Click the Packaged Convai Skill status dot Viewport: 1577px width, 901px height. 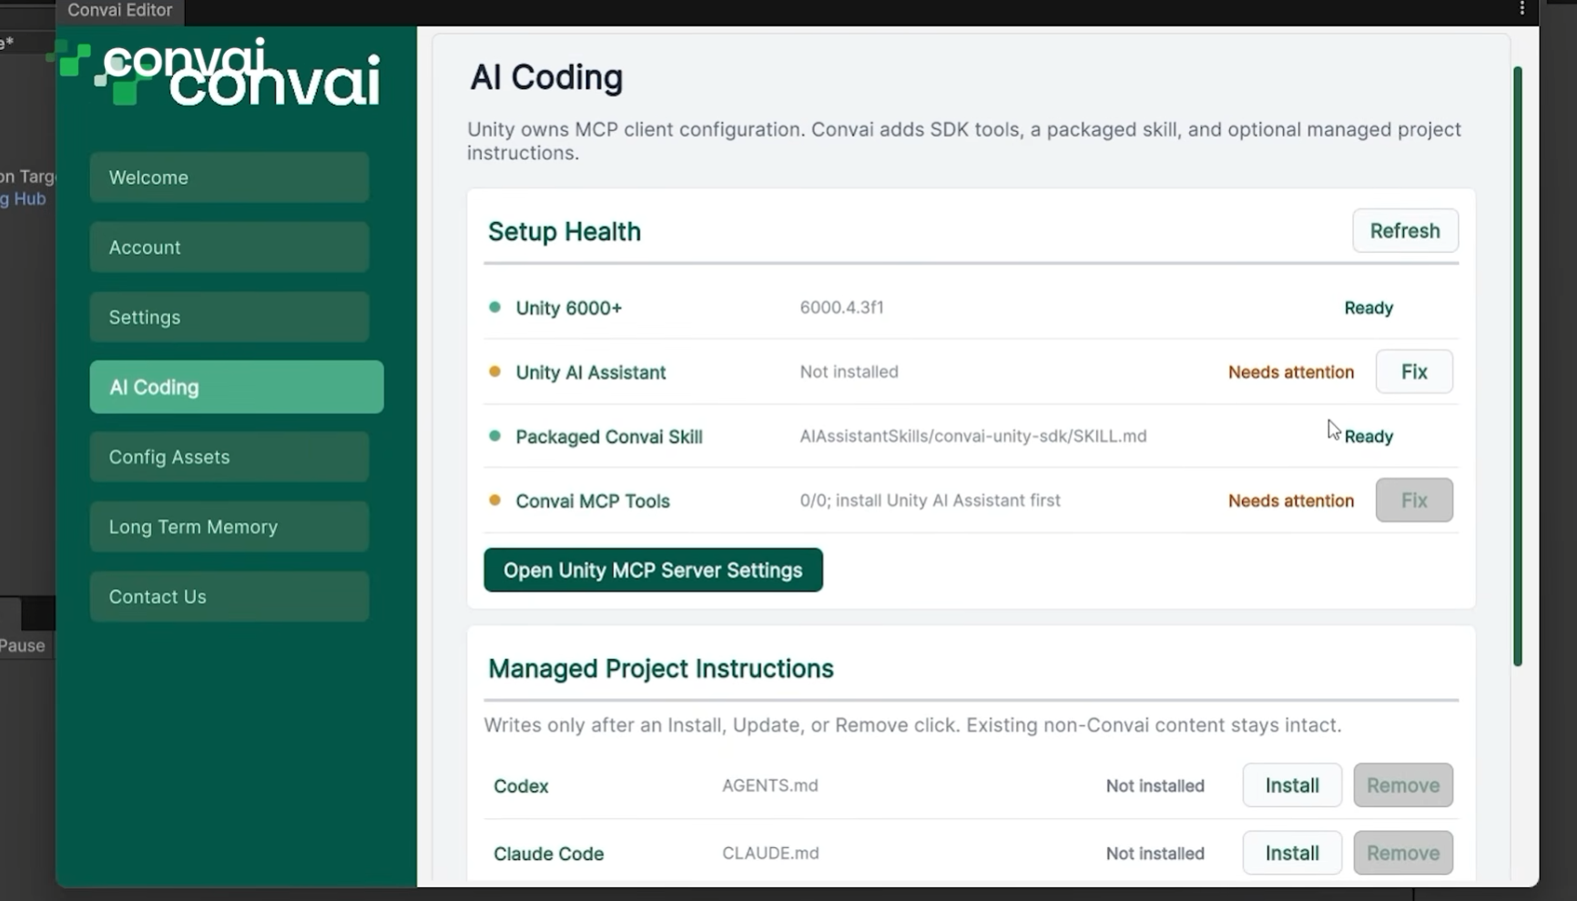click(x=494, y=436)
